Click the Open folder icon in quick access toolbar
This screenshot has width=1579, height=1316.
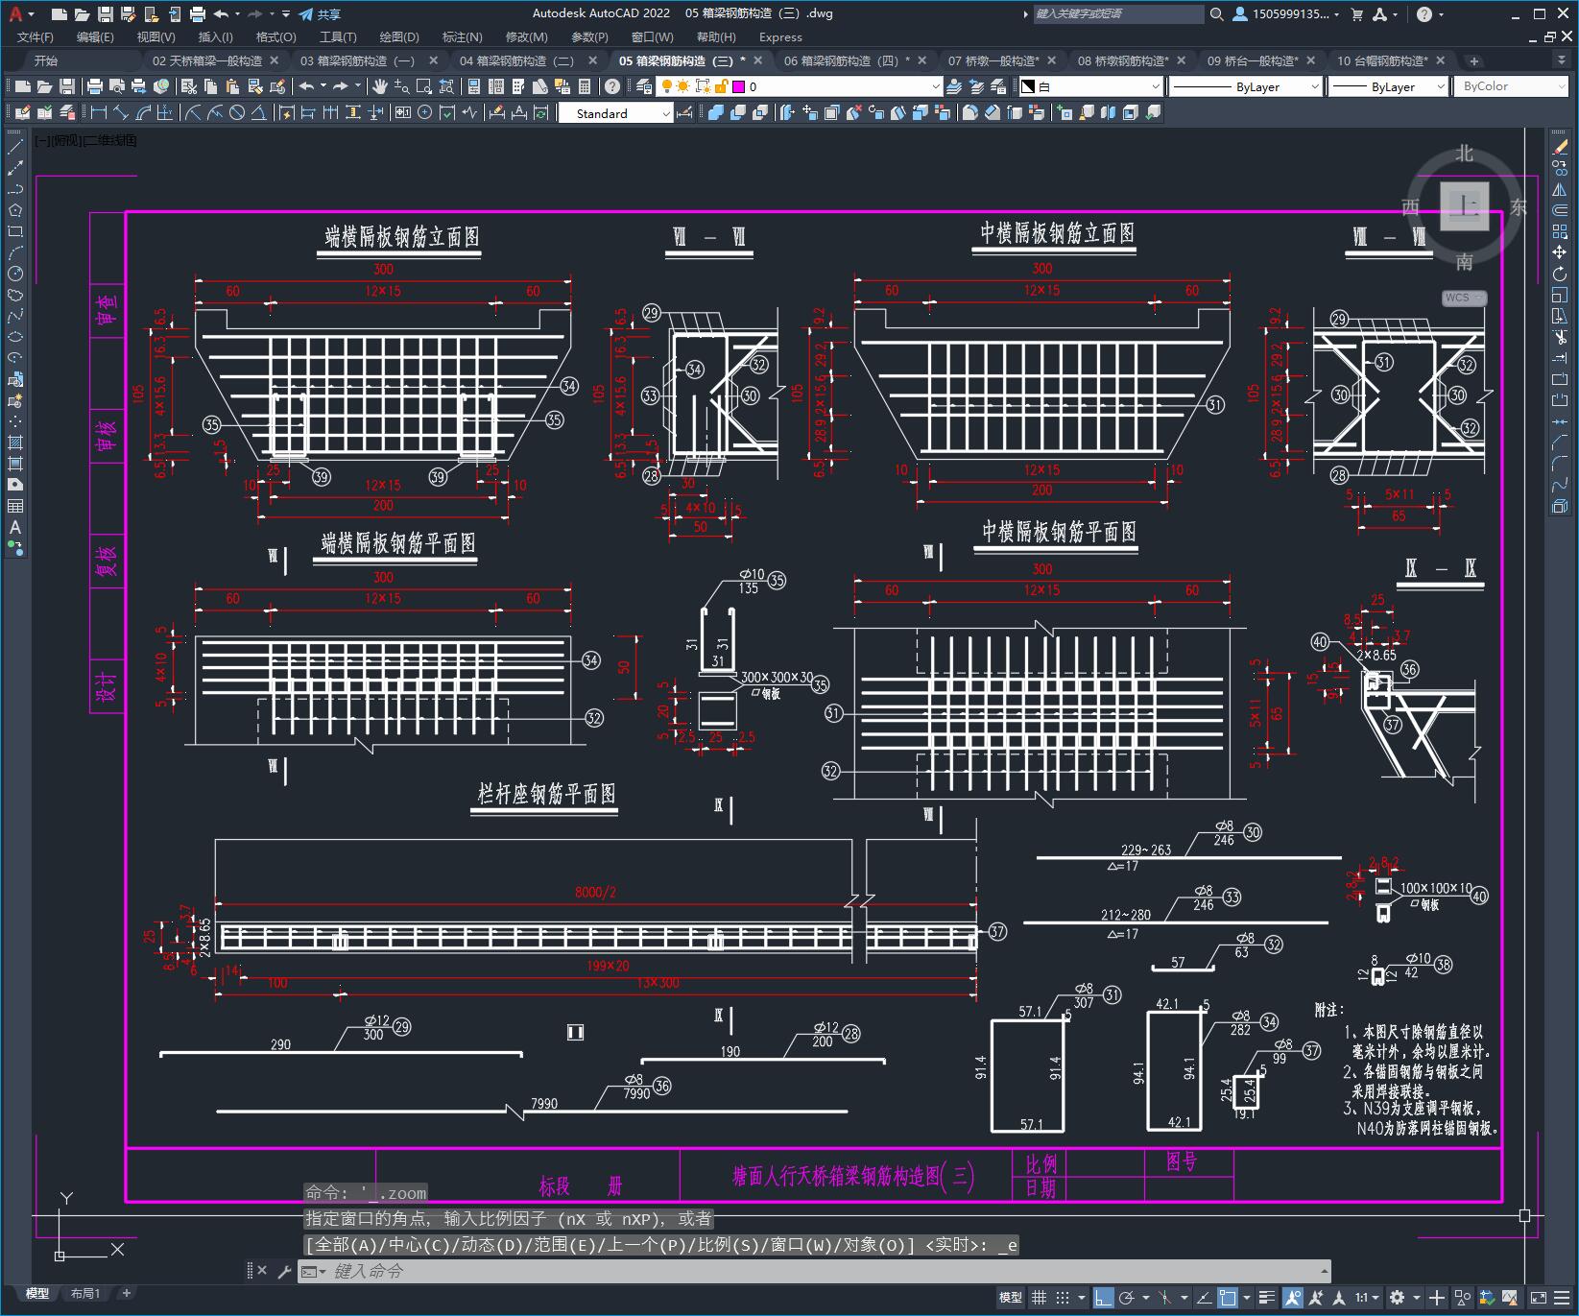coord(83,13)
